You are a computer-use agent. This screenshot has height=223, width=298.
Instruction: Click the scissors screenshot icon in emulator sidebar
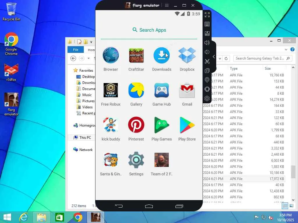(207, 61)
